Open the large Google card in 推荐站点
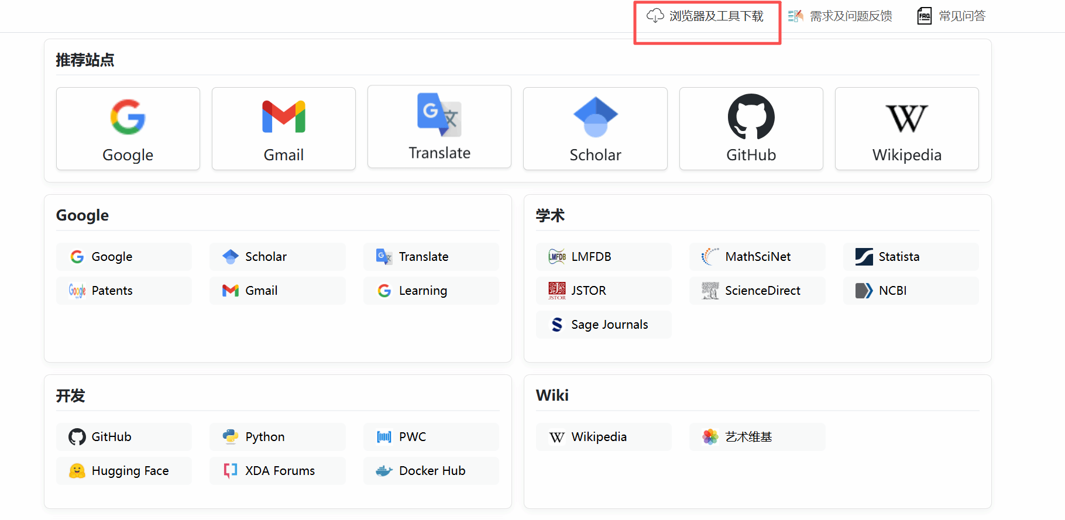 click(128, 129)
